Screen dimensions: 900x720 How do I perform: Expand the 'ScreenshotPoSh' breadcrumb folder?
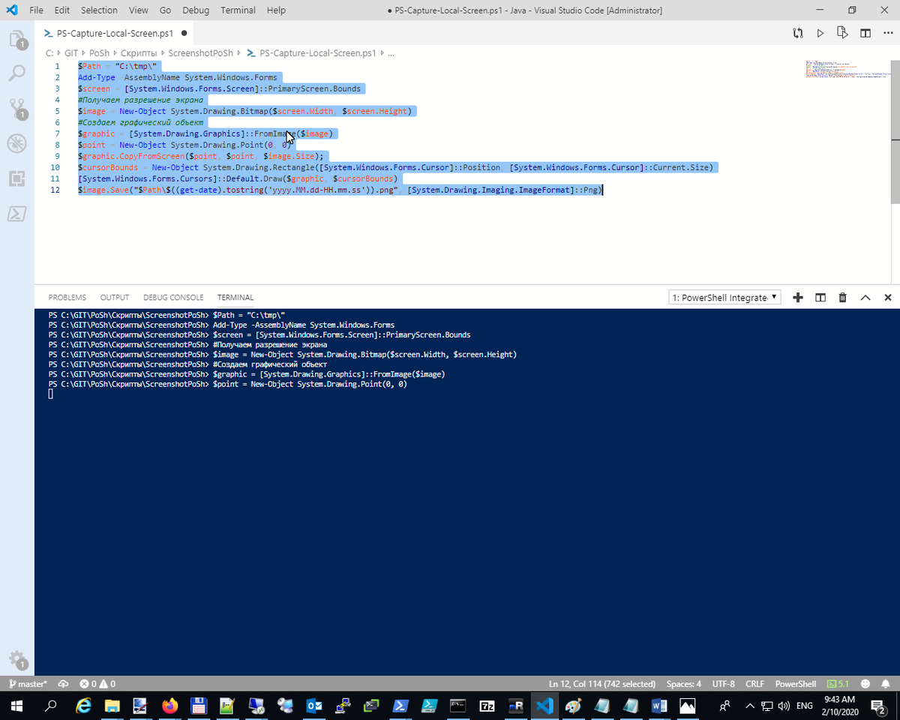click(201, 53)
